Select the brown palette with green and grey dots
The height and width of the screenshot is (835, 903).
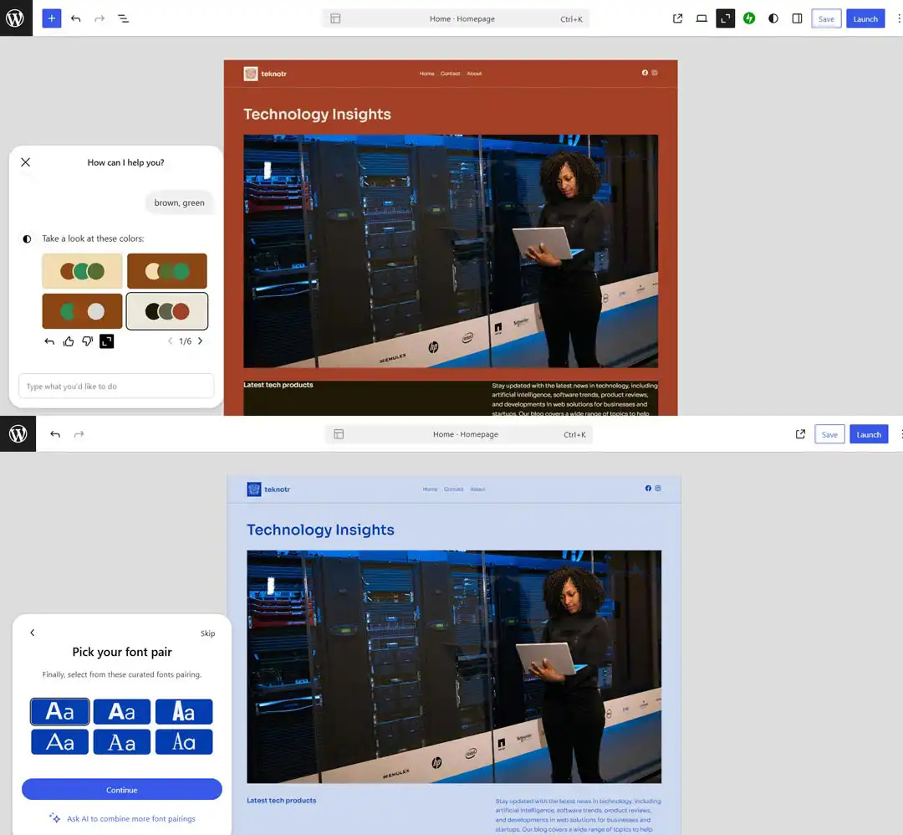pyautogui.click(x=82, y=311)
